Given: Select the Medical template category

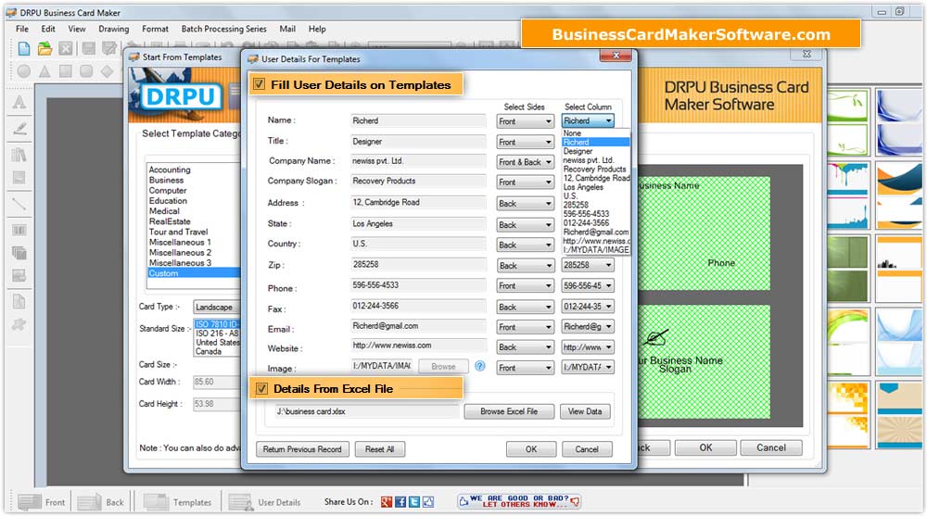Looking at the screenshot, I should pos(164,211).
